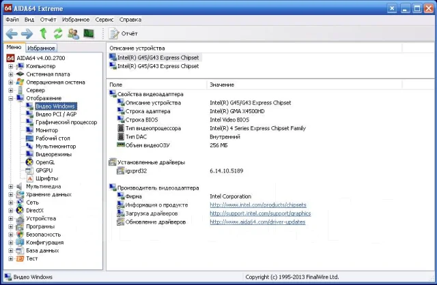Expand the Сервер tree node
This screenshot has width=437, height=285.
click(x=11, y=90)
